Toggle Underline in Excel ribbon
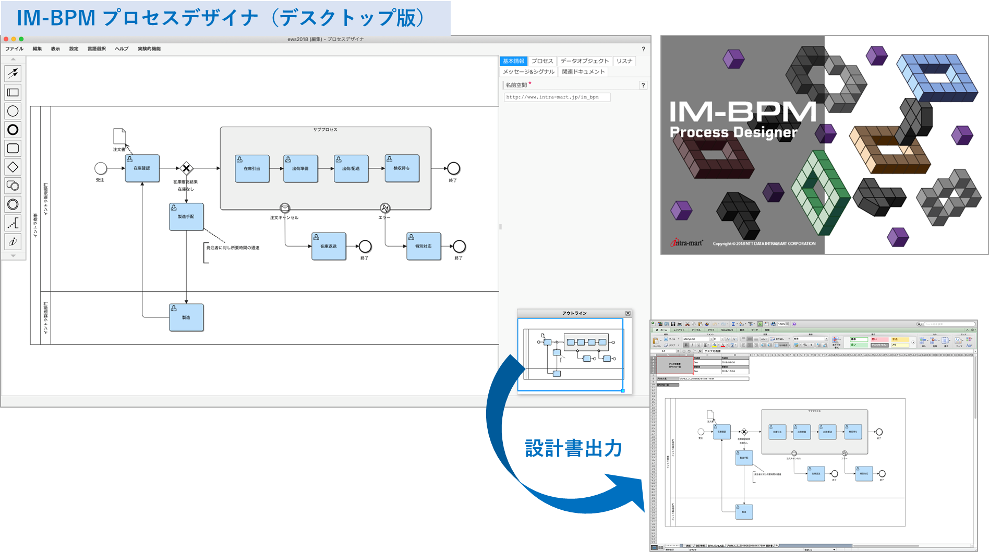The width and height of the screenshot is (989, 552). coord(699,345)
